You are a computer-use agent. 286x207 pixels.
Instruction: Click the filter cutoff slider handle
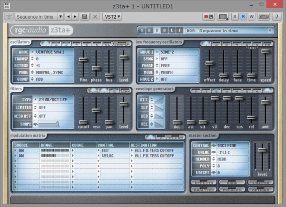point(83,122)
